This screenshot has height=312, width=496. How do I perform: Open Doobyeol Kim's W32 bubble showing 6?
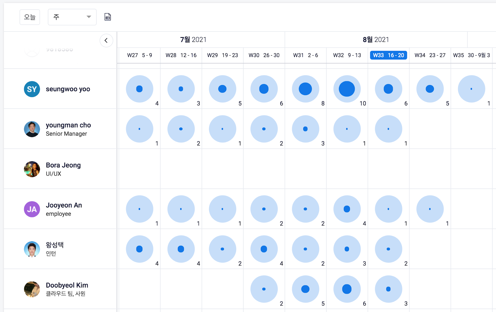click(347, 289)
